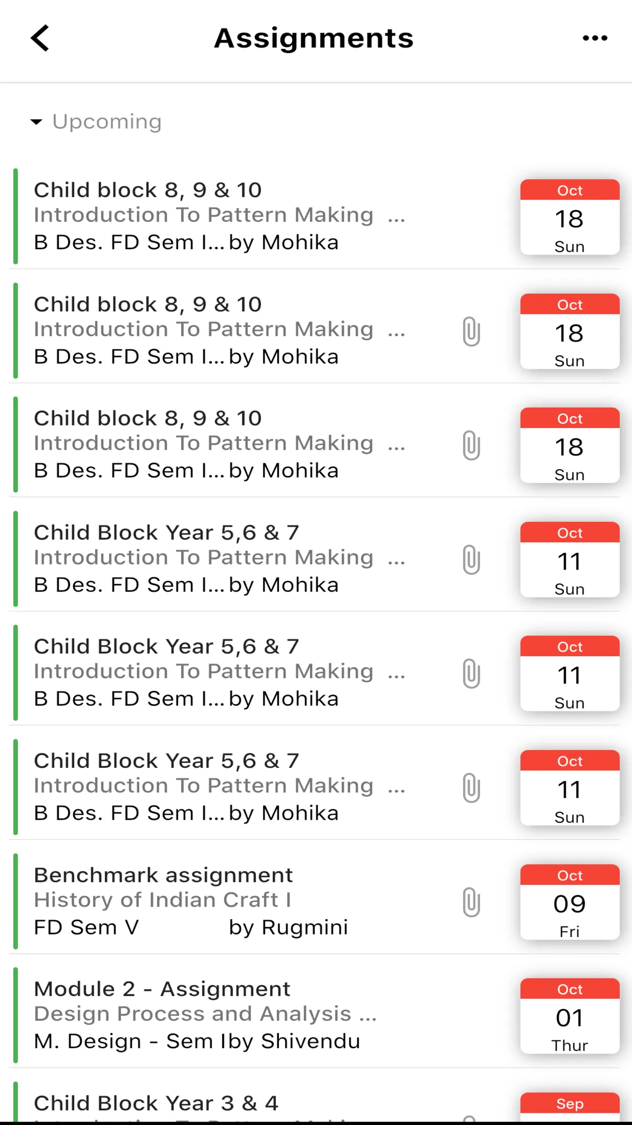Tap the paperclip on third Child block 8, 9 & 10 row
This screenshot has height=1125, width=632.
coord(471,444)
